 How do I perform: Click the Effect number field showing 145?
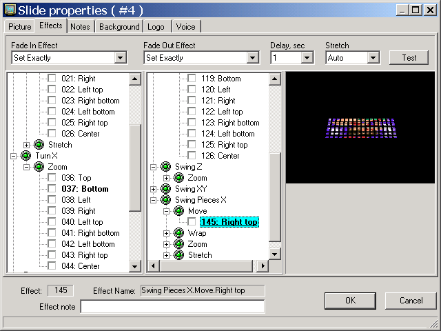click(x=61, y=290)
